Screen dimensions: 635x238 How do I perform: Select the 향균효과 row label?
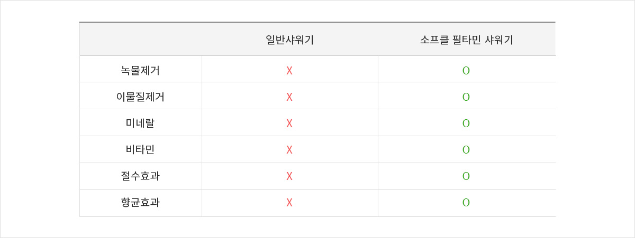pyautogui.click(x=140, y=202)
